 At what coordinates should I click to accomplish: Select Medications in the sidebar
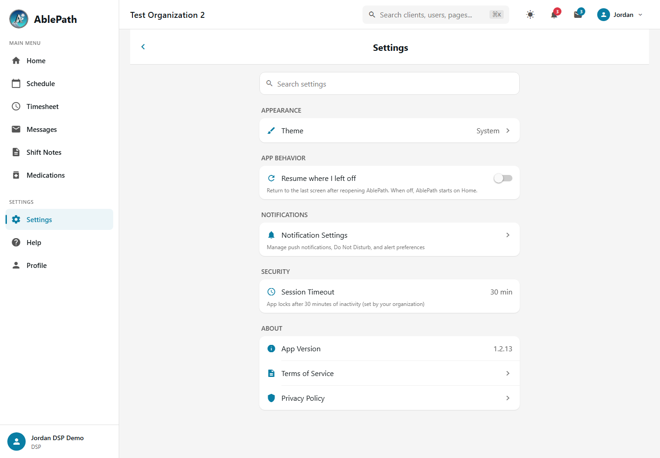click(x=59, y=175)
